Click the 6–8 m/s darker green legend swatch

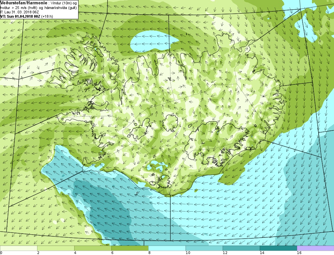click(x=130, y=248)
